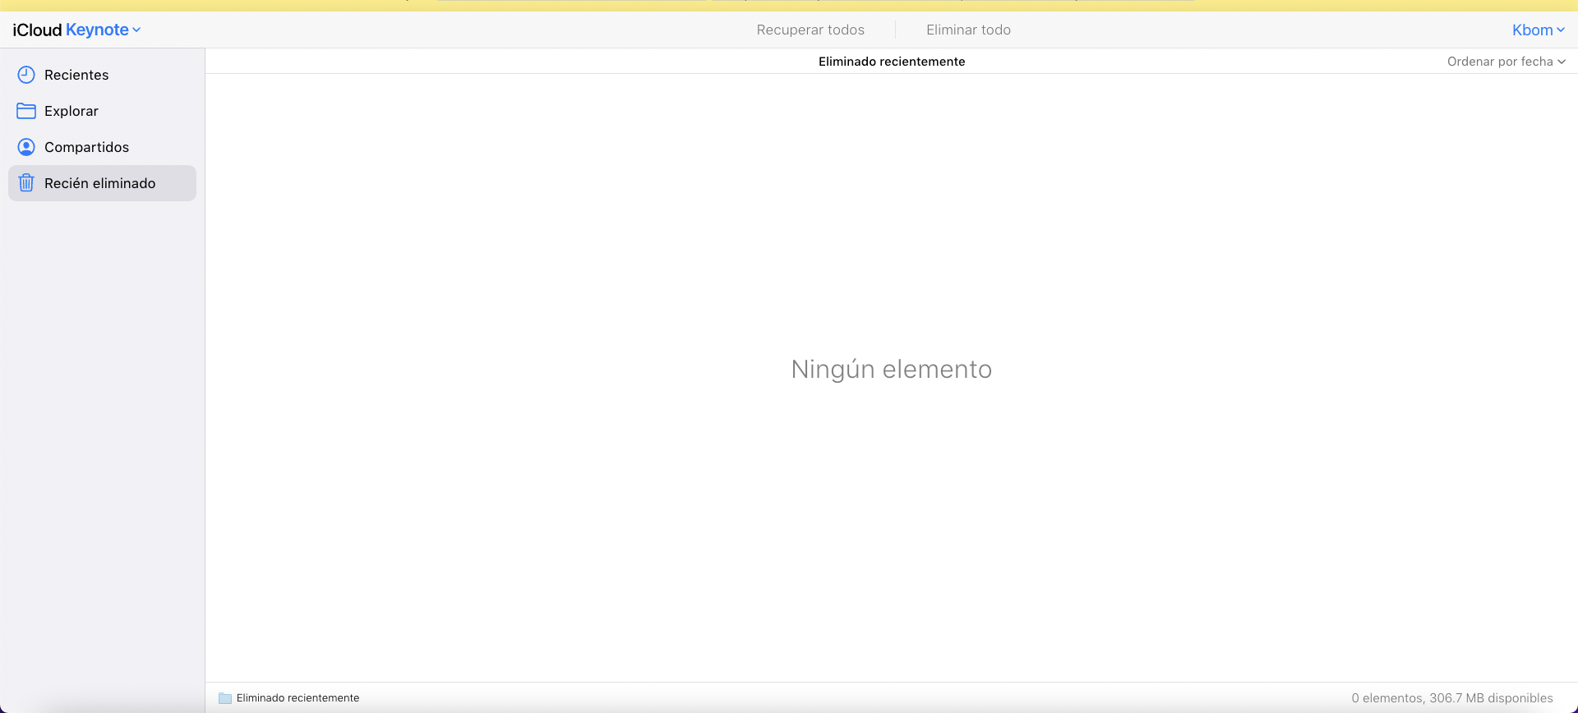Click the Ningún elemento empty area text
Image resolution: width=1578 pixels, height=713 pixels.
891,370
